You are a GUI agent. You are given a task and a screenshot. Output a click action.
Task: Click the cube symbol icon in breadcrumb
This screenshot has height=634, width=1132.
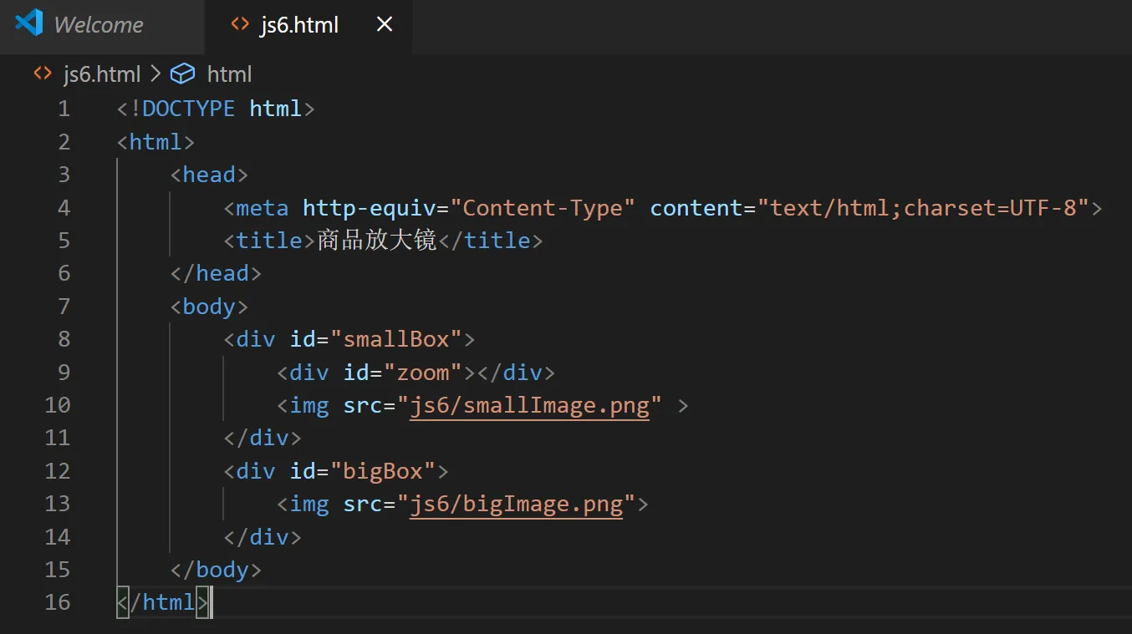pos(182,74)
